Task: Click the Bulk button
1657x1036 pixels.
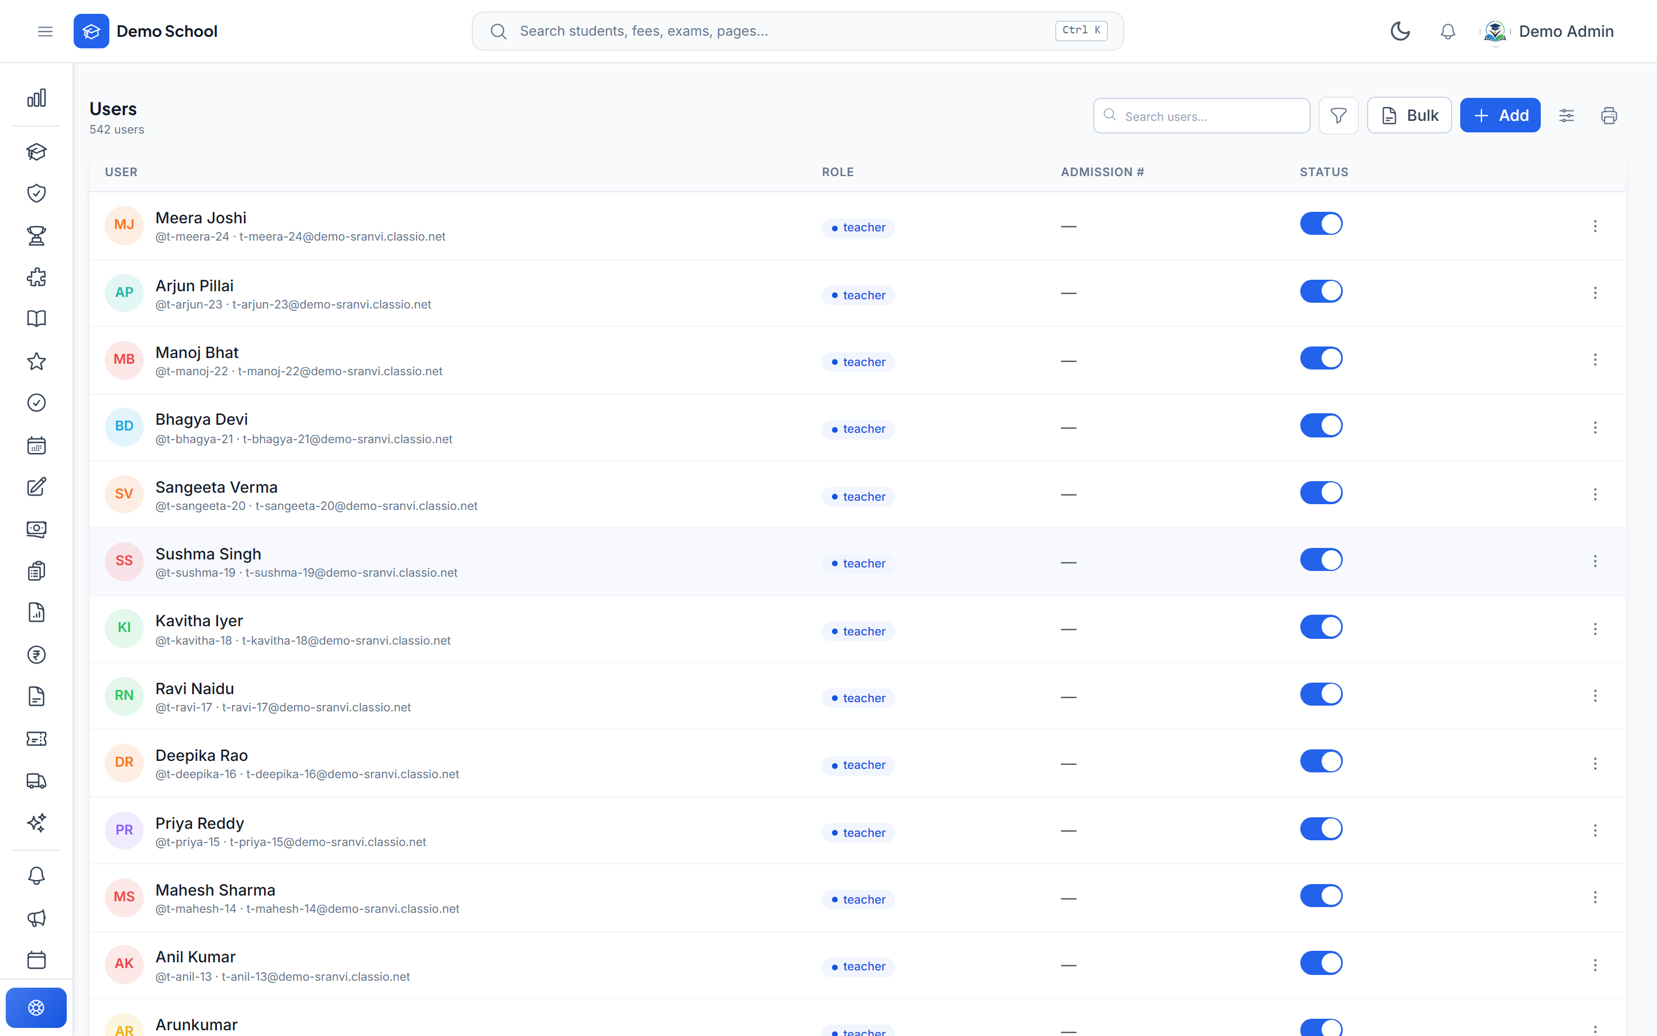Action: [1409, 116]
